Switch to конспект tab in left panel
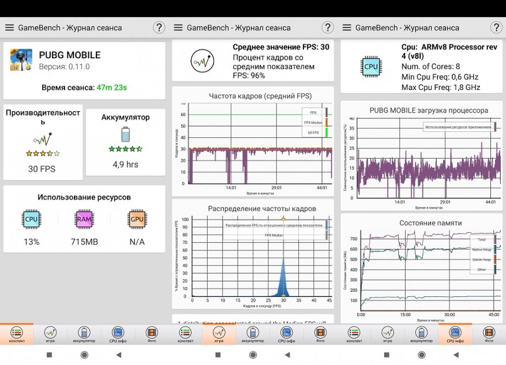The image size is (506, 365). coord(17,334)
